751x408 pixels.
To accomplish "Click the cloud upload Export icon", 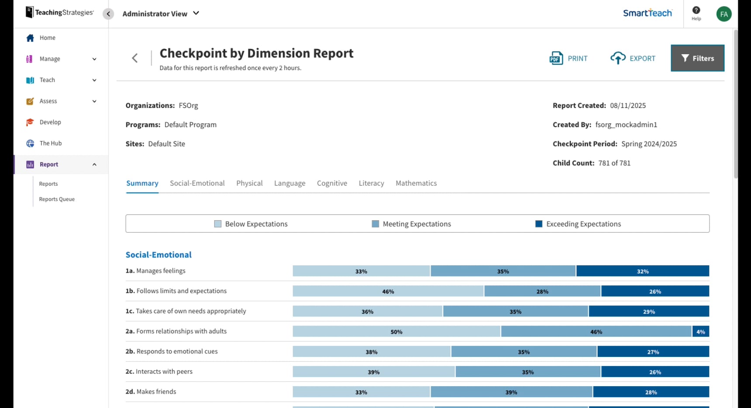I will [618, 58].
